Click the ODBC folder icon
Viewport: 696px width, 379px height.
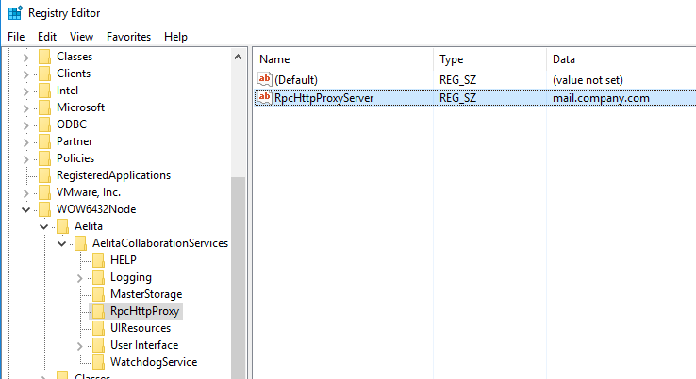pos(44,124)
